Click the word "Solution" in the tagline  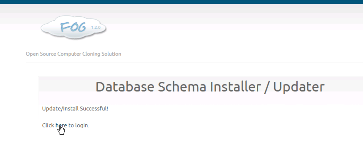click(x=111, y=54)
